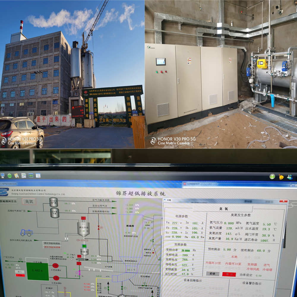Screen dimensions: 297x297
Task: Click the 变频器 status label
Action: click(x=252, y=264)
